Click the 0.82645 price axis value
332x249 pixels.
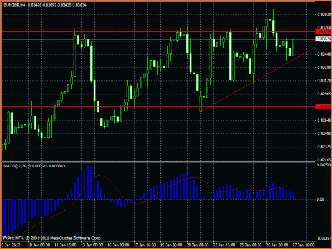tap(324, 121)
